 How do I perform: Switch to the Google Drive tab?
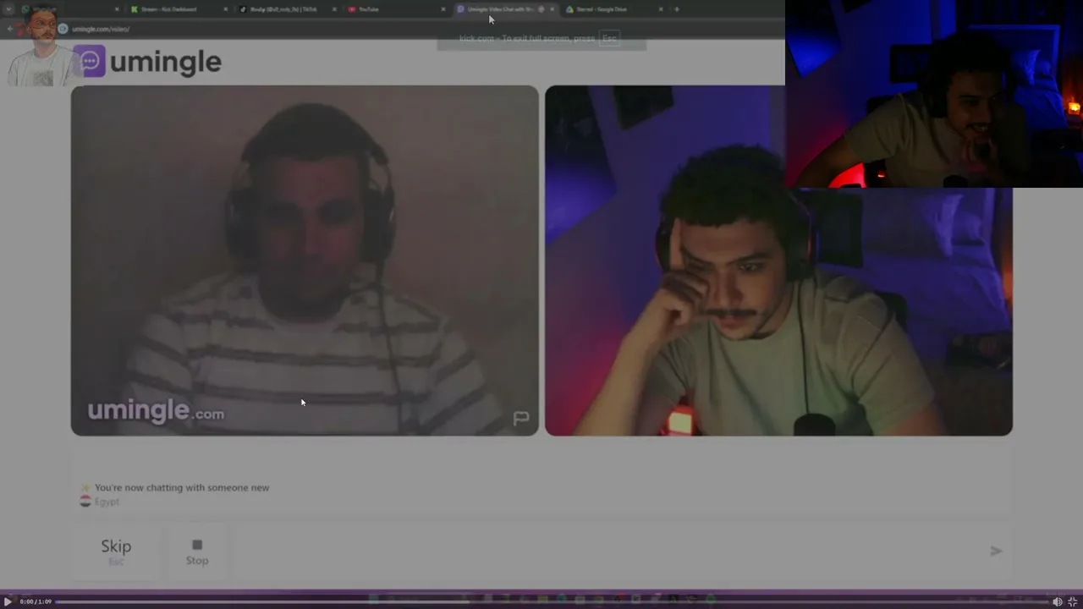(x=602, y=9)
